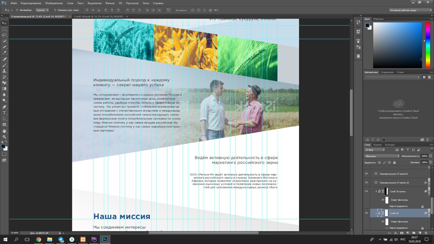Select the Path Selection tool

click(x=4, y=119)
